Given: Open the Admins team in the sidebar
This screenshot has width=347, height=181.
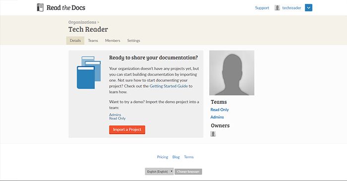Looking at the screenshot, I should coord(217,117).
